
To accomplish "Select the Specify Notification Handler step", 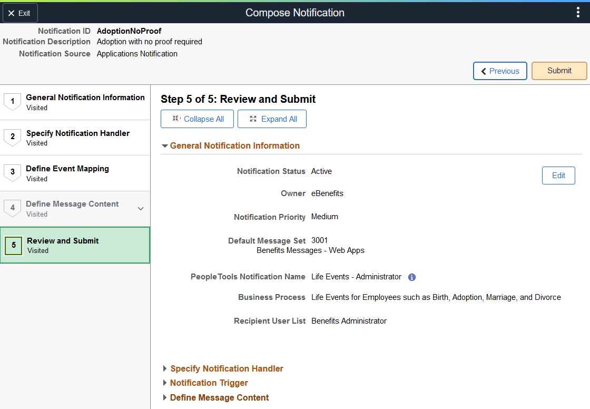I will click(75, 138).
